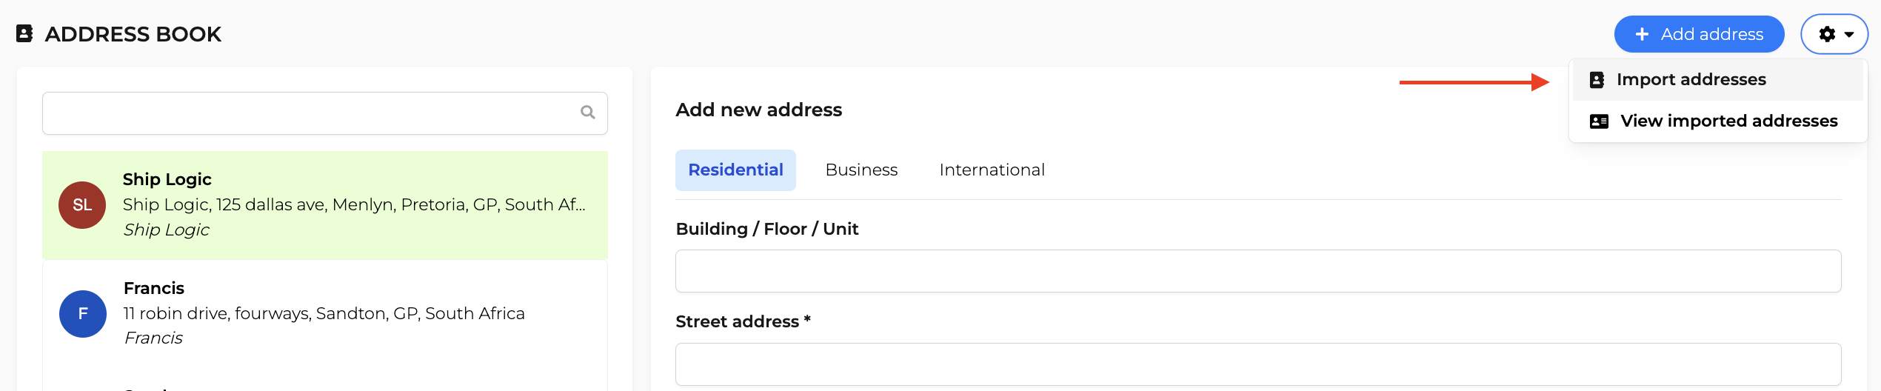Open the Ship Logic address entry
This screenshot has width=1881, height=391.
point(325,205)
